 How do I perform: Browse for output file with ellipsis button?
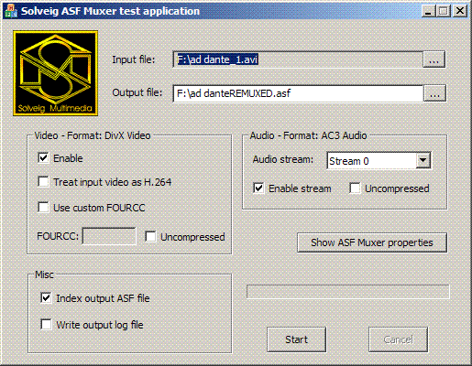point(434,93)
